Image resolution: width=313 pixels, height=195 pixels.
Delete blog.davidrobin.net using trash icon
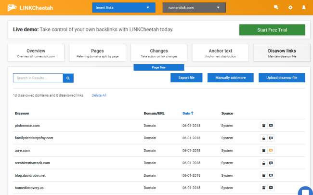[263, 175]
